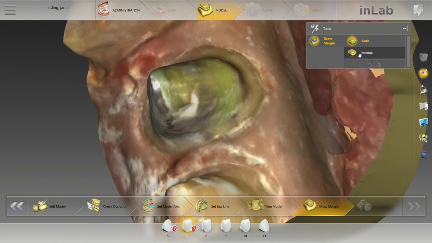This screenshot has height=243, width=432.
Task: Click the lightning bolt icon by inLab logo
Action: click(418, 10)
